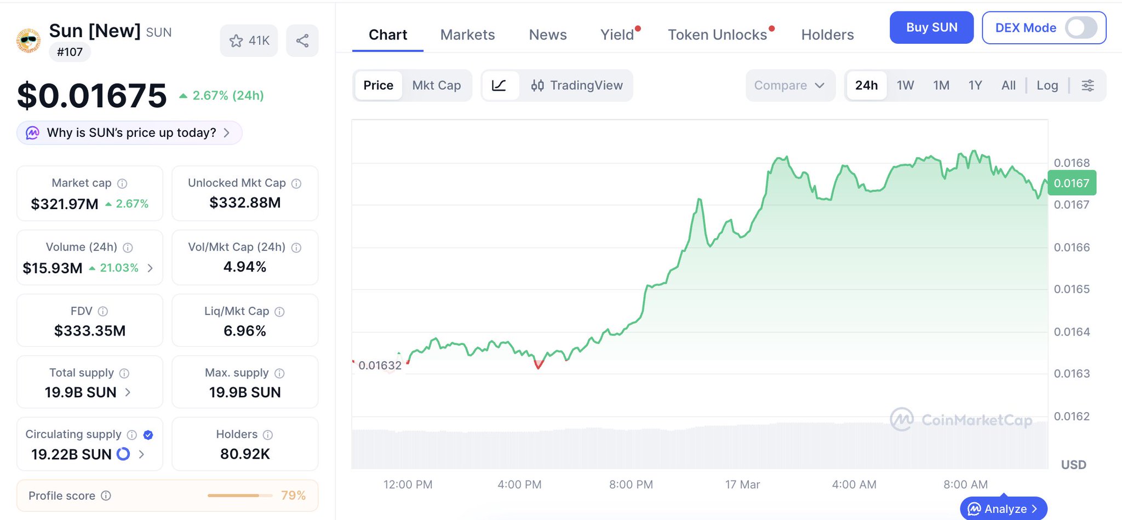Switch chart to Mkt Cap view
Image resolution: width=1122 pixels, height=520 pixels.
[436, 85]
